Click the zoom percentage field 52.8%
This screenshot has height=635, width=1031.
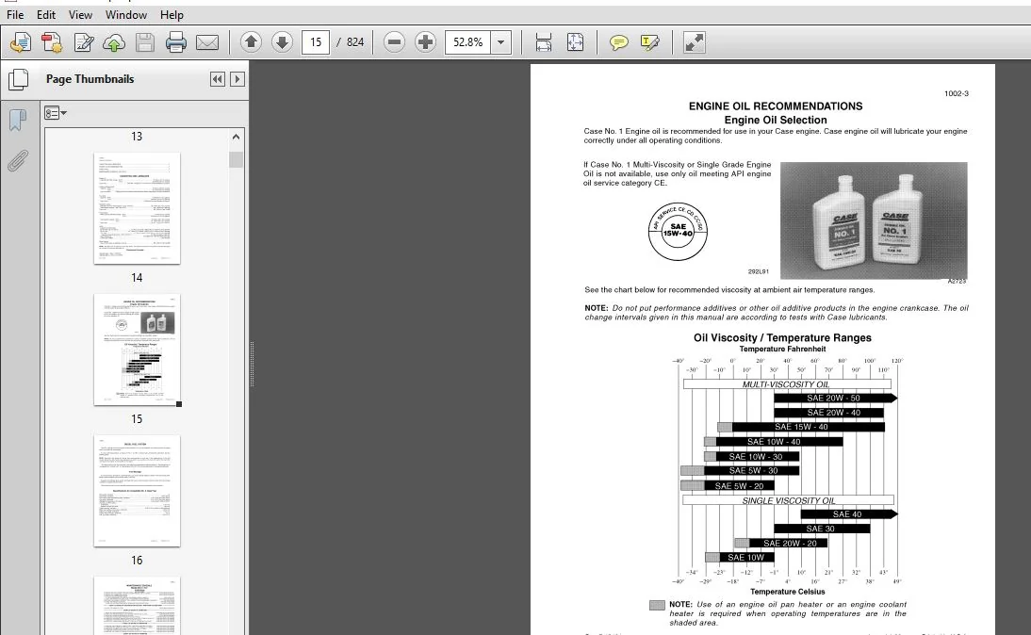[x=468, y=42]
